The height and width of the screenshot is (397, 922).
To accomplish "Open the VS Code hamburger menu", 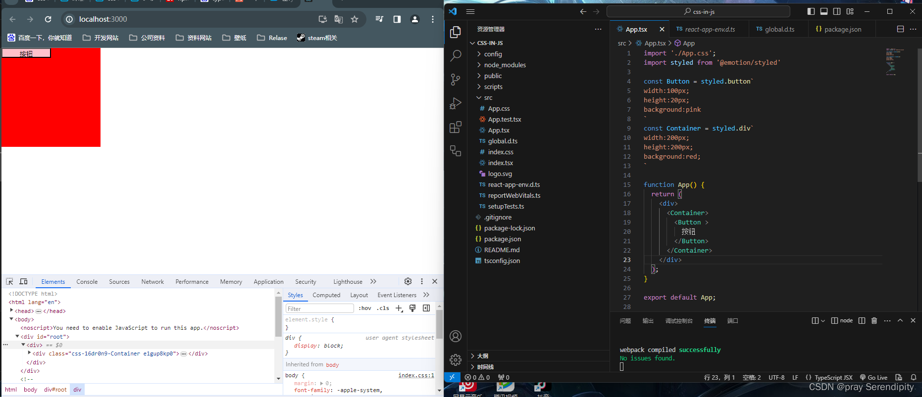I will click(470, 11).
